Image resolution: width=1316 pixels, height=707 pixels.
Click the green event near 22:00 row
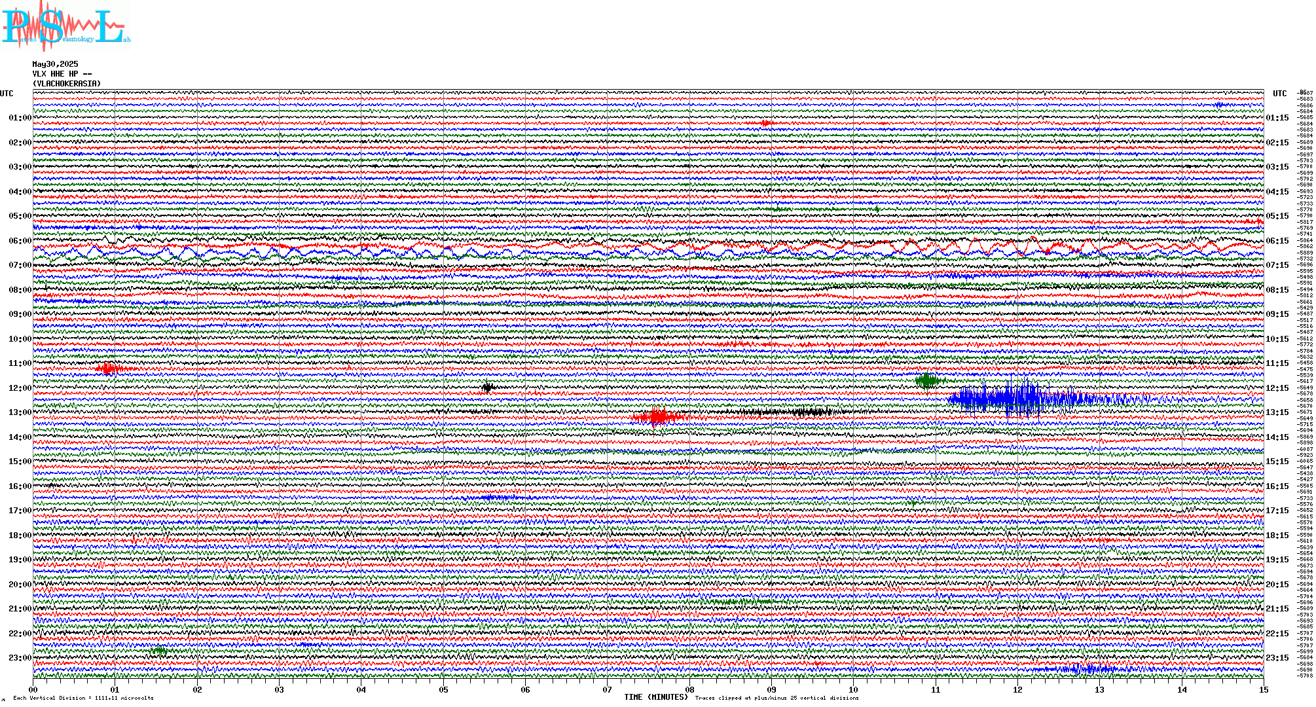click(159, 650)
